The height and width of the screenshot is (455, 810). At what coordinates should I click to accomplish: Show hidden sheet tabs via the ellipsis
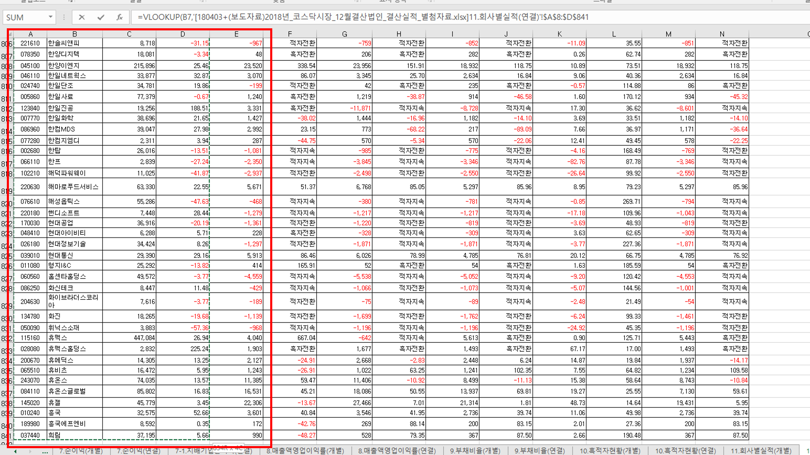point(45,451)
